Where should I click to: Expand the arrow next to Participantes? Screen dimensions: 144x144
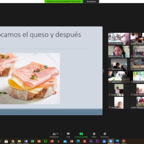[62, 134]
